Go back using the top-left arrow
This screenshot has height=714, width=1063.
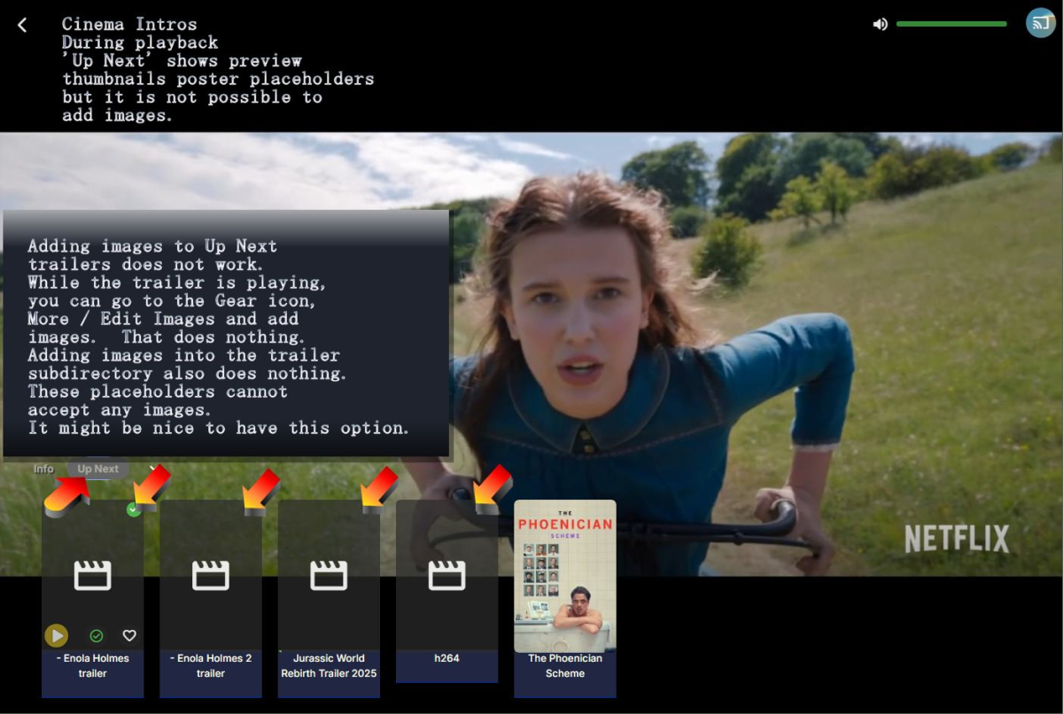[22, 25]
